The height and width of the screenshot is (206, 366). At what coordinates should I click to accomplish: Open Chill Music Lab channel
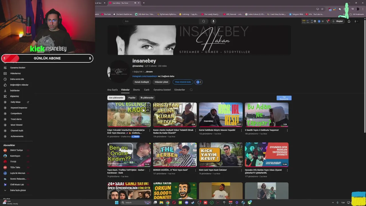(17, 185)
